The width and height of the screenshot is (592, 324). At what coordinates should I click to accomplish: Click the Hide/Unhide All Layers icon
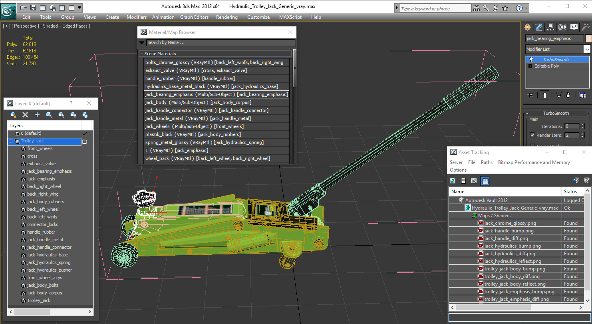click(x=73, y=115)
